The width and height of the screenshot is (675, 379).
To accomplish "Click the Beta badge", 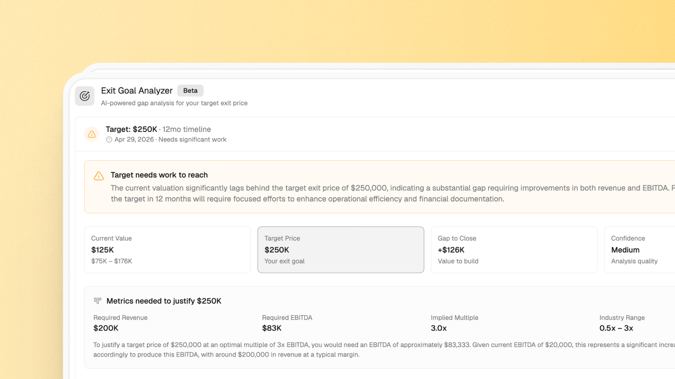I will (190, 91).
